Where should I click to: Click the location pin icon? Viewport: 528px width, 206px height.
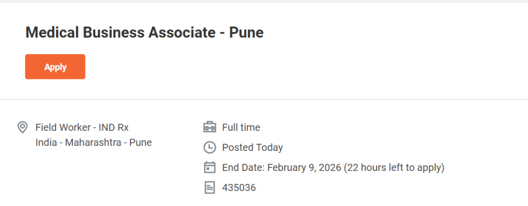23,127
